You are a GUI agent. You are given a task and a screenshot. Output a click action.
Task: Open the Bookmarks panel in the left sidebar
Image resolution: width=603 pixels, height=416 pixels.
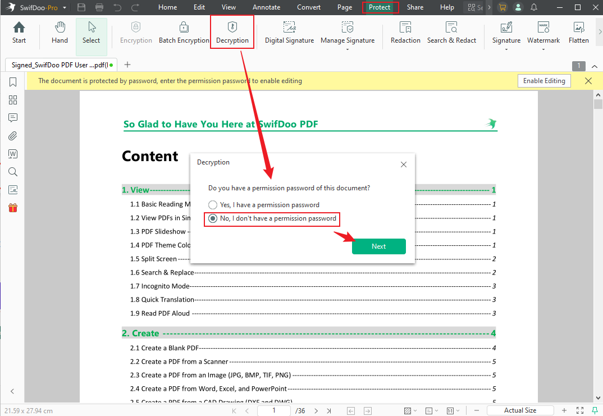pos(12,82)
